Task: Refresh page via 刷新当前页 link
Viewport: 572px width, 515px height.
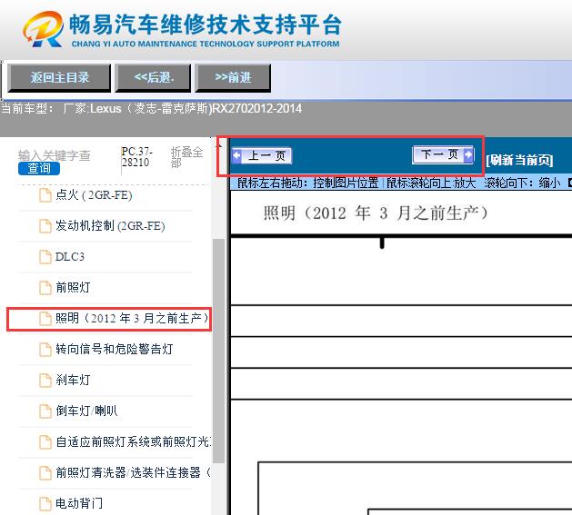Action: [x=519, y=160]
